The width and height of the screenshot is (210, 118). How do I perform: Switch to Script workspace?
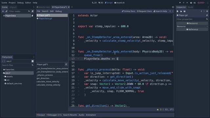point(109,3)
